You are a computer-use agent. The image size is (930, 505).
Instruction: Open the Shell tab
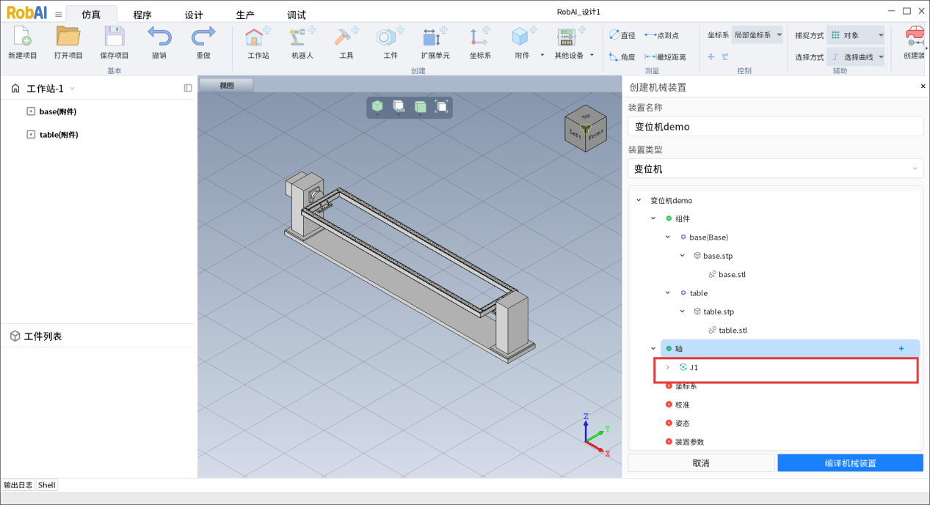(x=47, y=484)
